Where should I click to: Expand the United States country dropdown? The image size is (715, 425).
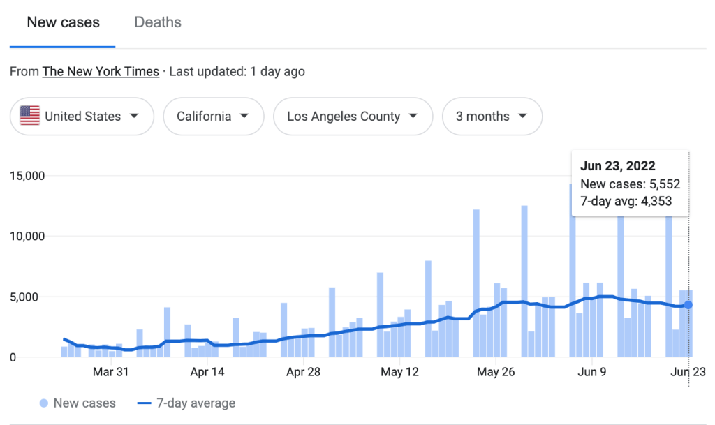[82, 117]
